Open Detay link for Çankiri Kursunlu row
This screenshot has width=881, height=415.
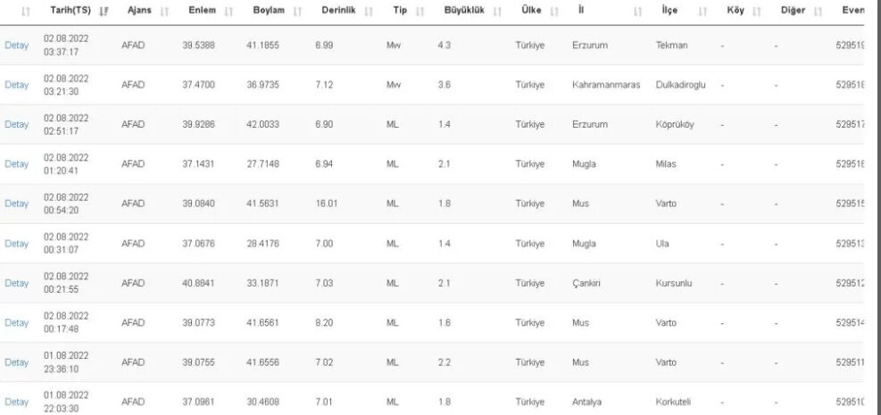tap(16, 283)
